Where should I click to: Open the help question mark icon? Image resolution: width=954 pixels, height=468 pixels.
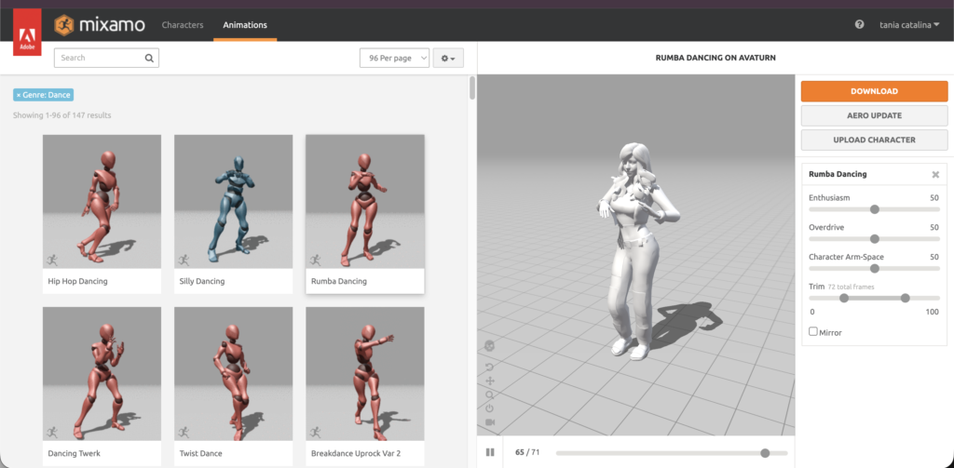(x=859, y=25)
